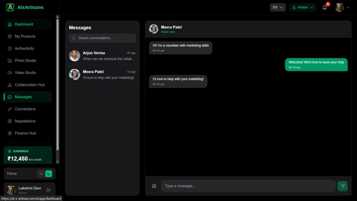Open Collaboration Hub menu item
Image resolution: width=357 pixels, height=201 pixels.
click(28, 85)
